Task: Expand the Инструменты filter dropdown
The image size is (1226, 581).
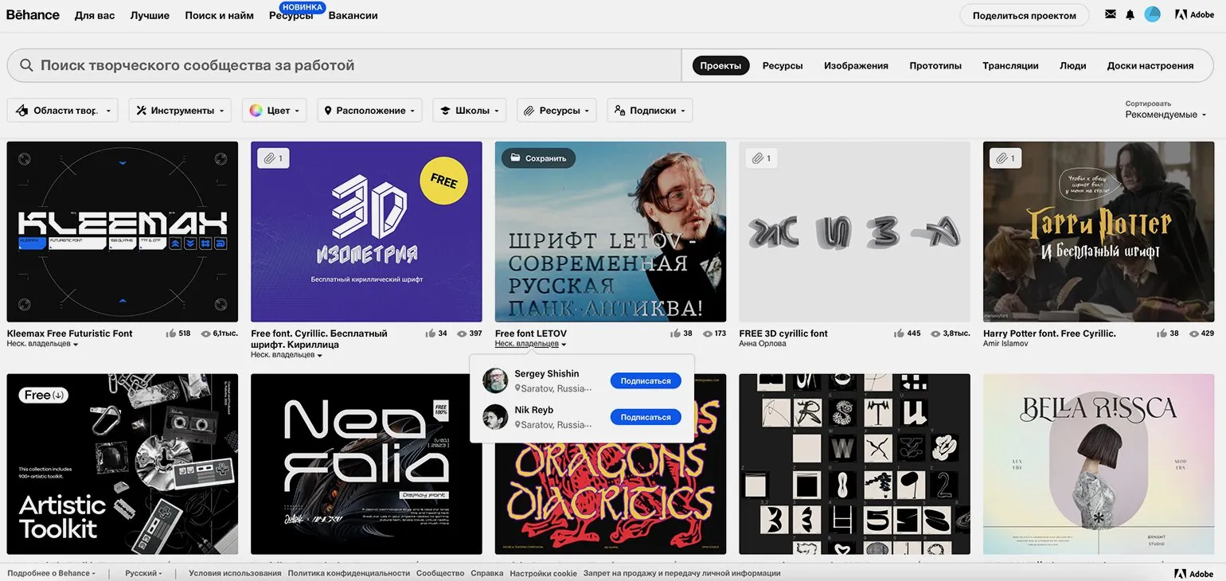Action: coord(180,111)
